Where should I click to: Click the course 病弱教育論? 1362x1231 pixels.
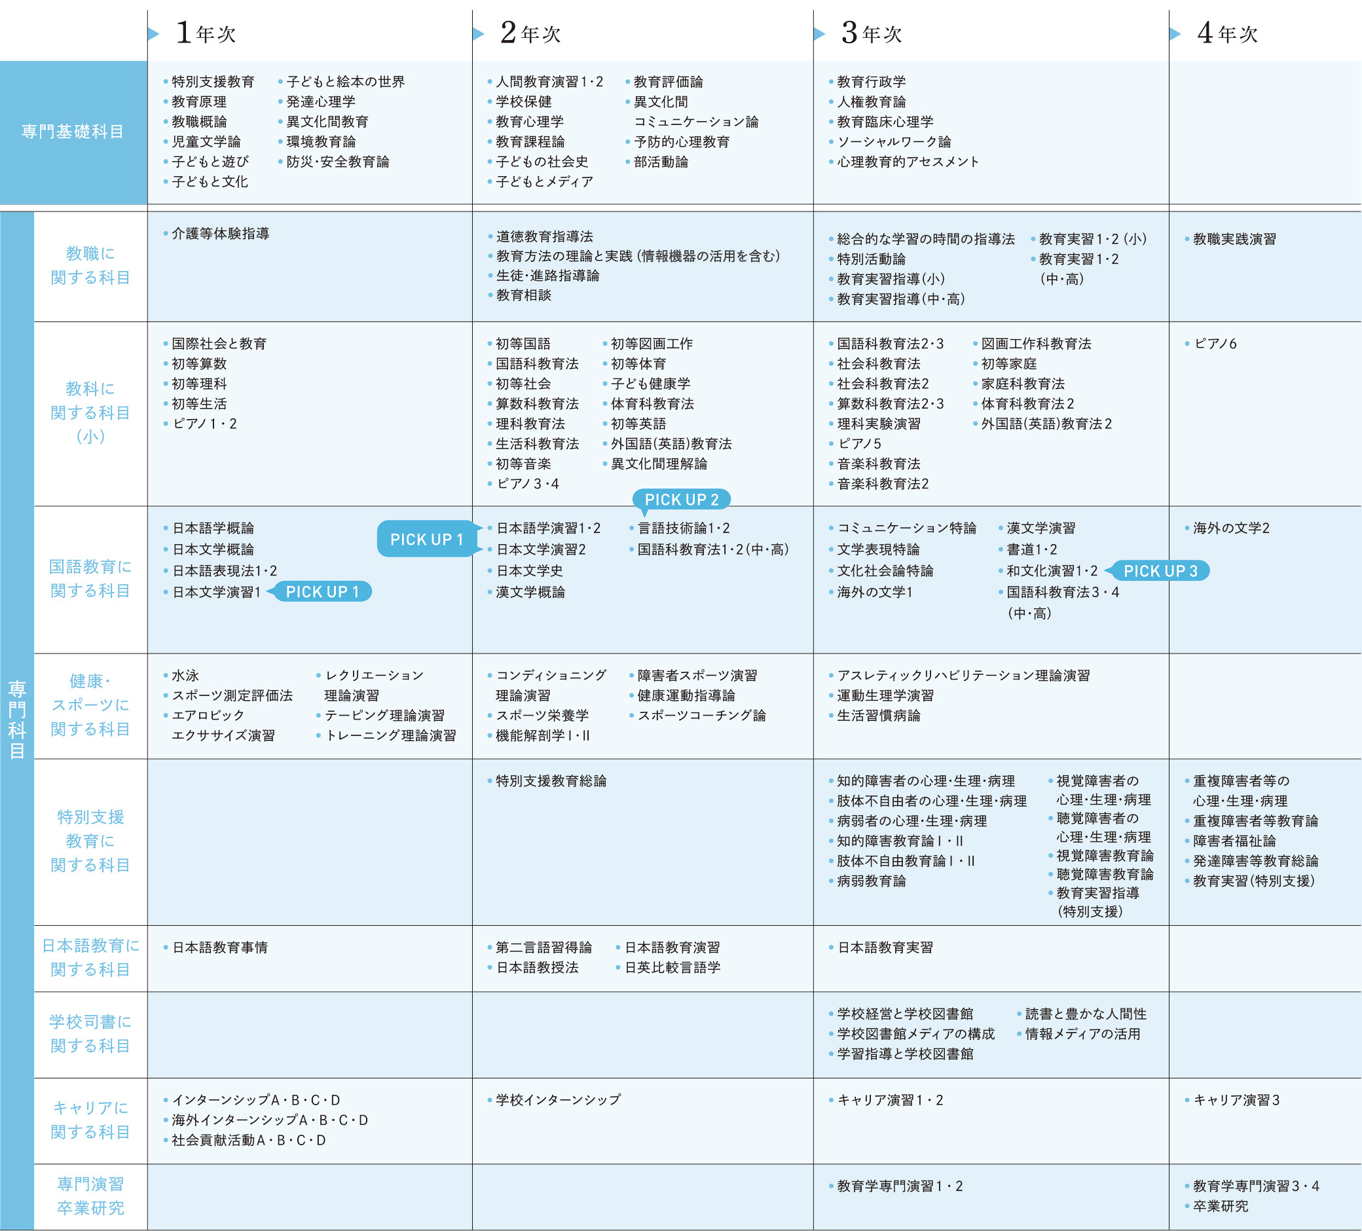[872, 881]
